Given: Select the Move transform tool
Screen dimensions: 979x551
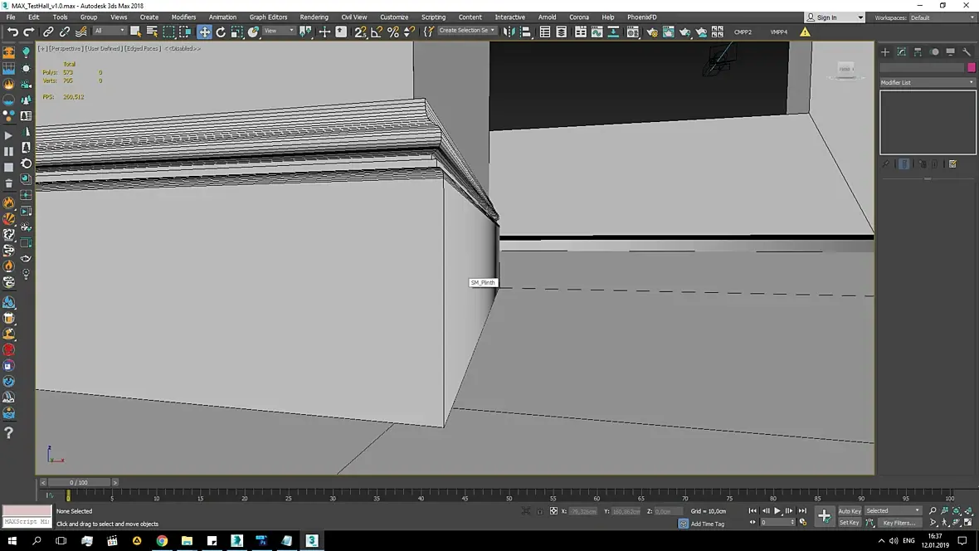Looking at the screenshot, I should coord(204,32).
